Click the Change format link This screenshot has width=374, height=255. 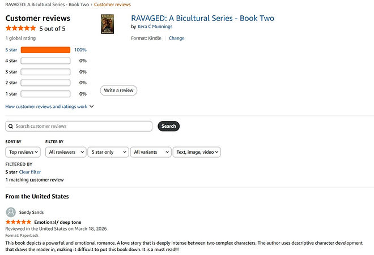coord(176,38)
